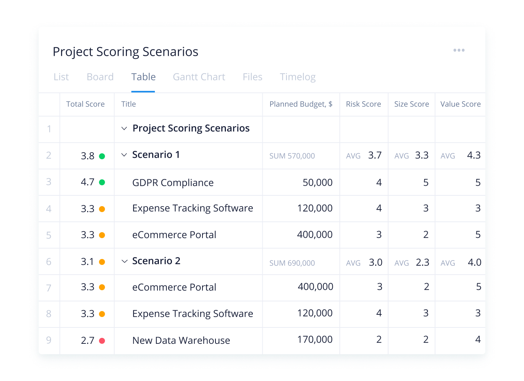Click the green status dot beside GDPR Compliance
524x381 pixels.
coord(102,182)
